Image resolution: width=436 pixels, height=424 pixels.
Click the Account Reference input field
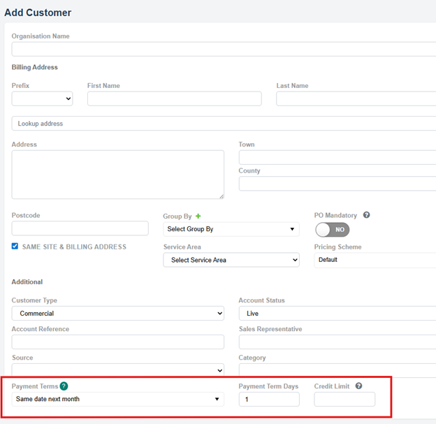tap(117, 342)
